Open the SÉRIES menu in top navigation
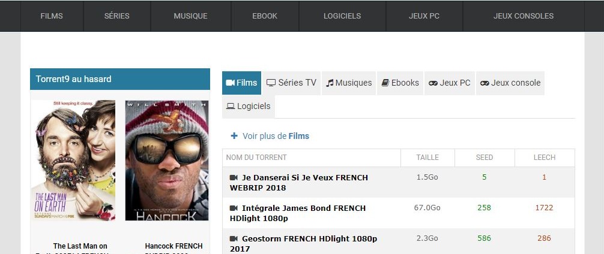The image size is (604, 254). click(116, 16)
